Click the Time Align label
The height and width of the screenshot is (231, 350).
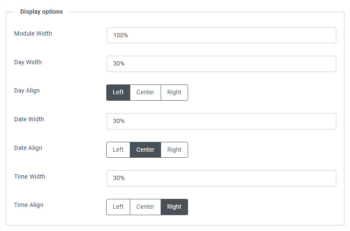pos(29,205)
